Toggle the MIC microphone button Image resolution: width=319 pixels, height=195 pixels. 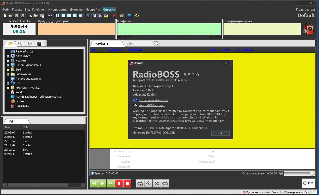coord(308,183)
